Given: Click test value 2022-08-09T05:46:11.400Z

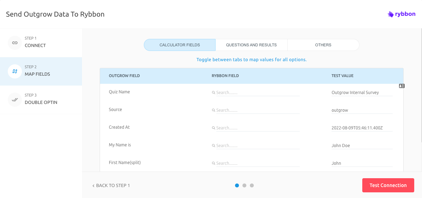Looking at the screenshot, I should tap(362, 128).
